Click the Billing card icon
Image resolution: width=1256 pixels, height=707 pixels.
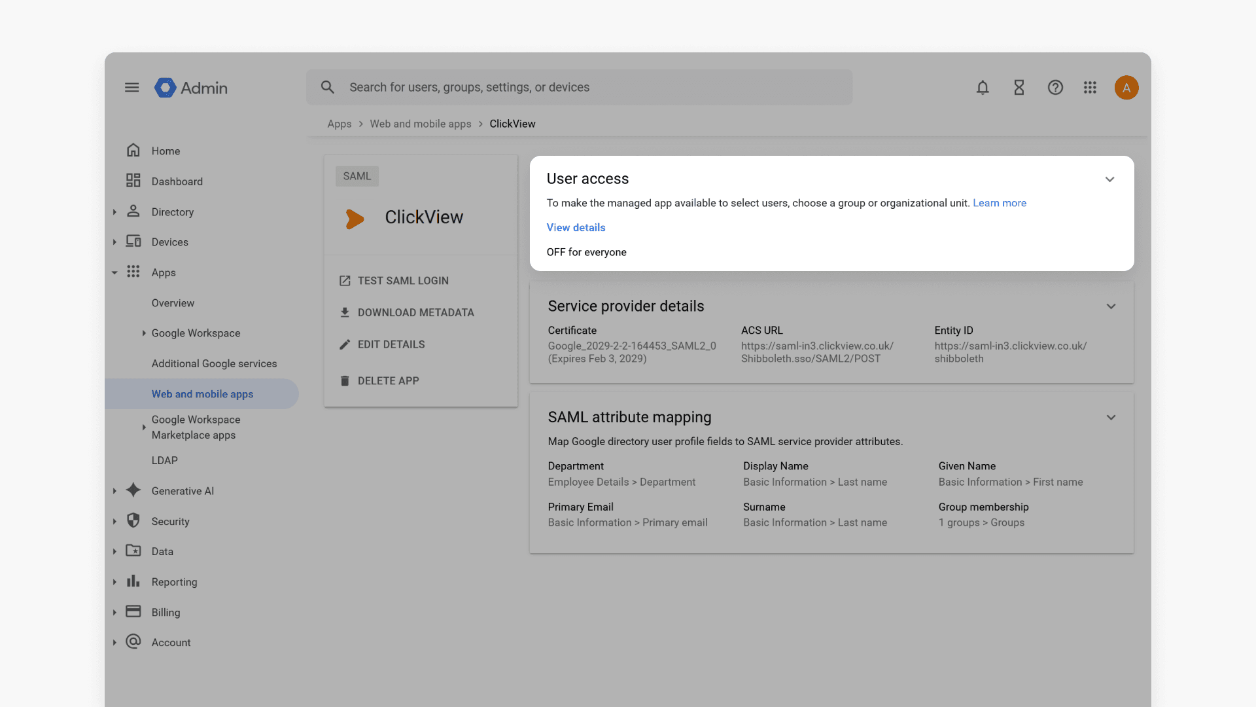tap(133, 611)
